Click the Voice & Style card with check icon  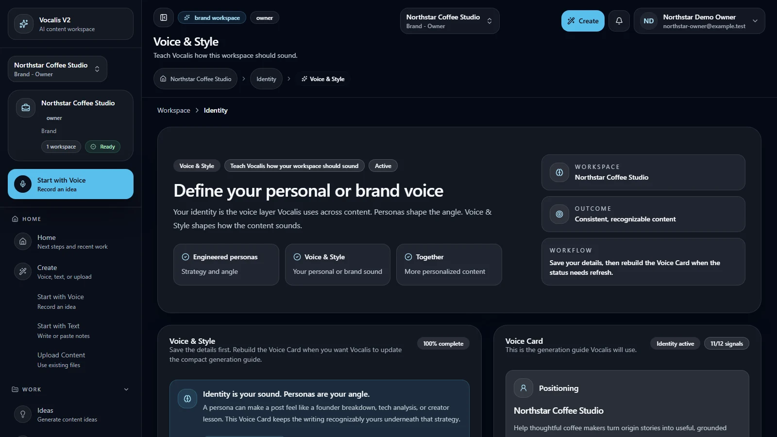point(338,265)
